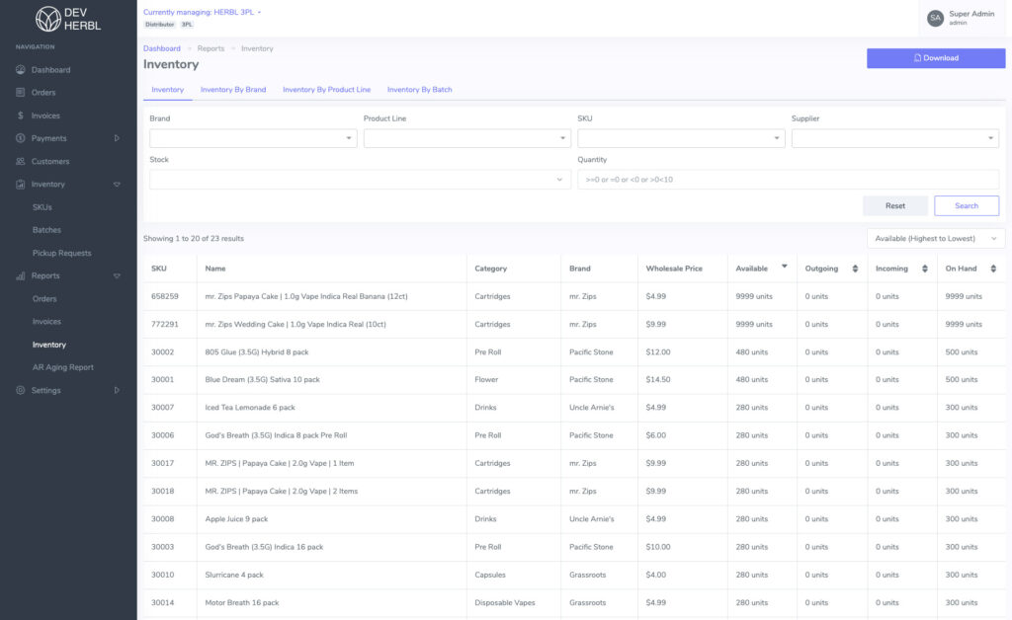Open Orders report under Reports
The width and height of the screenshot is (1012, 620).
click(44, 298)
